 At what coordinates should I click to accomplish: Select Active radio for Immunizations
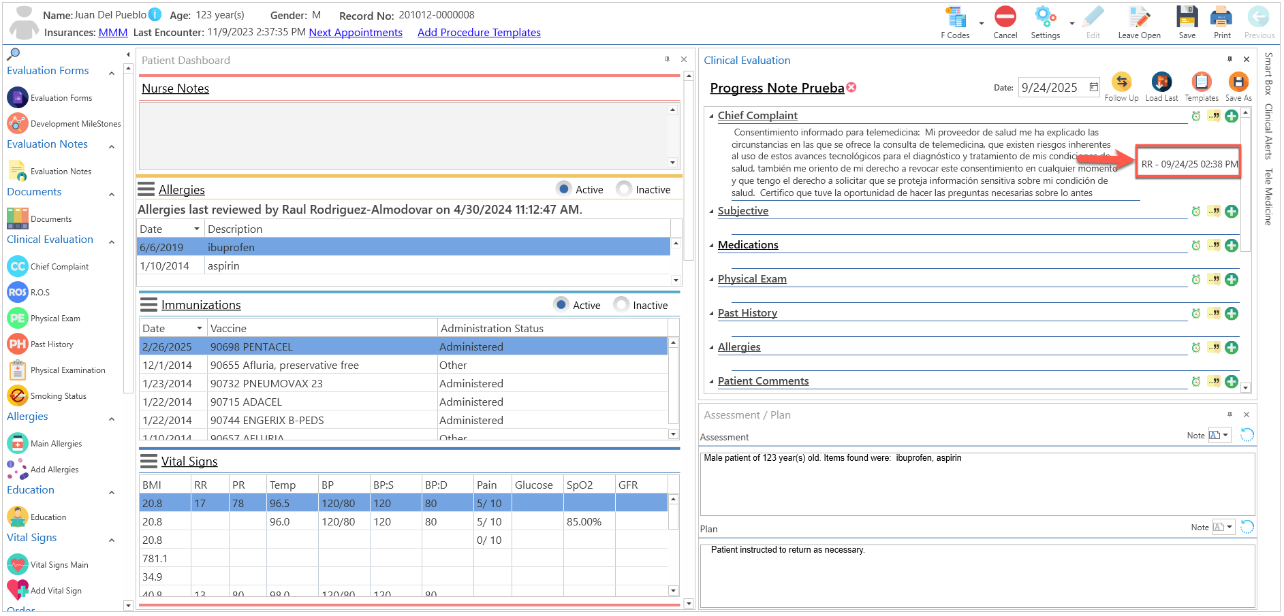561,304
